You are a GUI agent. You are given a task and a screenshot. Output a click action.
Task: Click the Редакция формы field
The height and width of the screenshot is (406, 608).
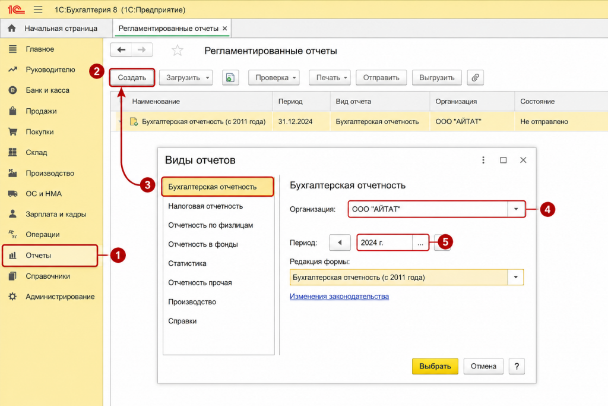[399, 277]
